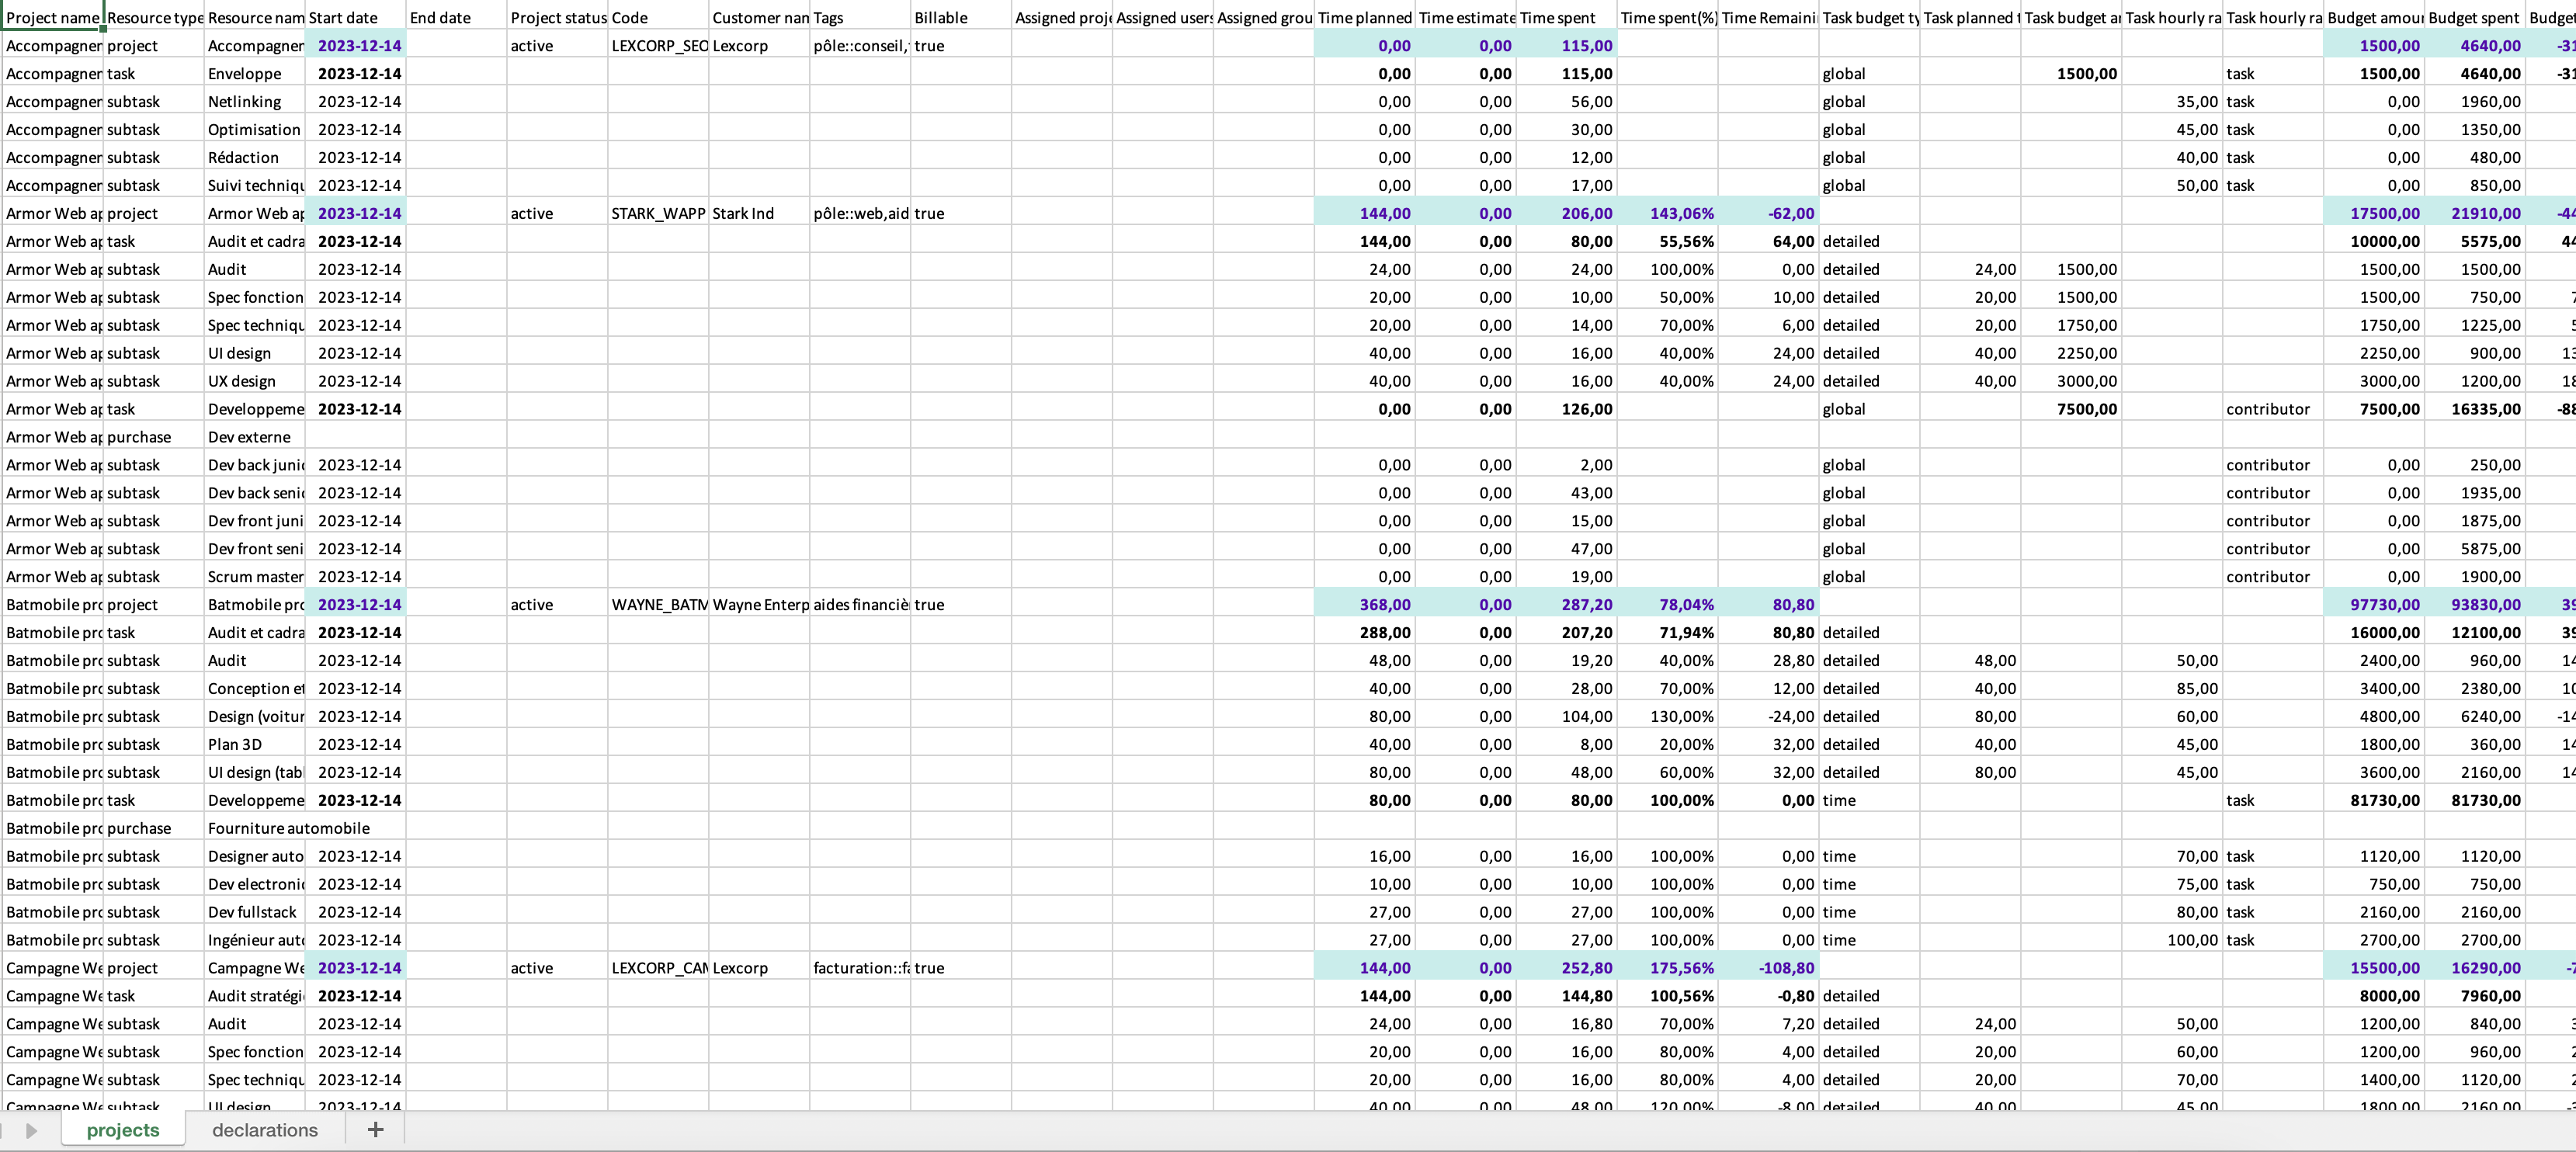Viewport: 2576px width, 1152px height.
Task: Select the 16290,00 budget spent cell
Action: click(2475, 967)
